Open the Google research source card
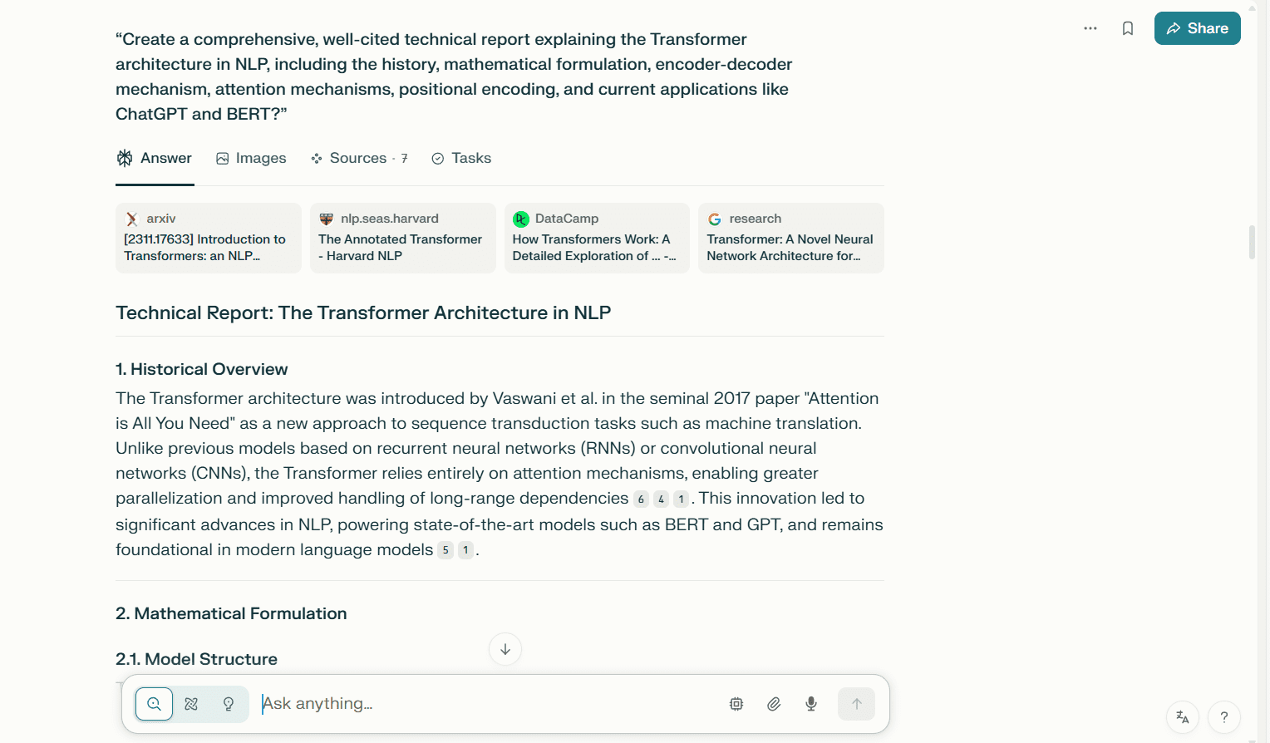 790,238
